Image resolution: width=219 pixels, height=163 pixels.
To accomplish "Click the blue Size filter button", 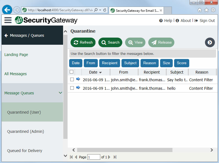I will [166, 63].
